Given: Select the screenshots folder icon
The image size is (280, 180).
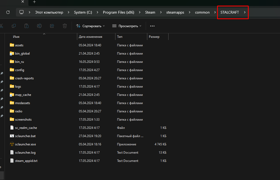Looking at the screenshot, I should (x=12, y=119).
